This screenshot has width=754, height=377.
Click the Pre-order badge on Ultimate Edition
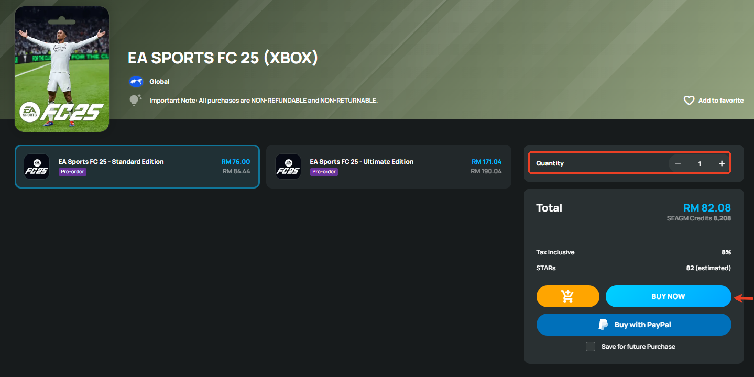tap(324, 172)
